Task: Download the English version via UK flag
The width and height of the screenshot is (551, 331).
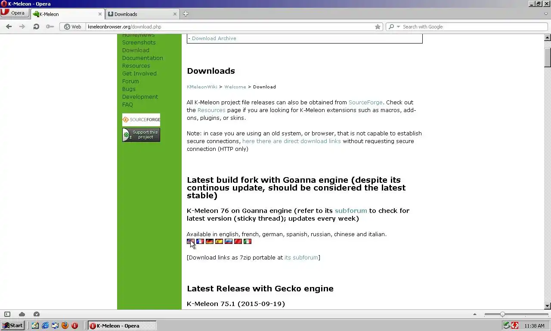Action: pyautogui.click(x=191, y=241)
